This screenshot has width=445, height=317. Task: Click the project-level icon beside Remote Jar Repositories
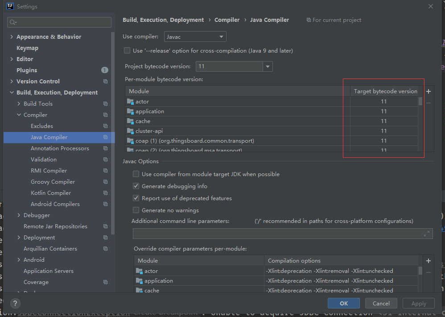(105, 226)
